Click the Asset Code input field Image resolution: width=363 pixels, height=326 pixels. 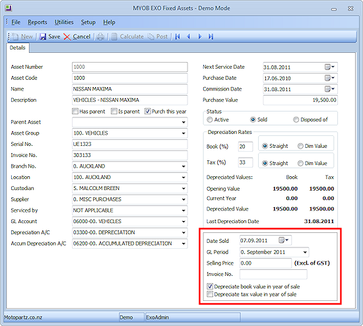tap(129, 78)
